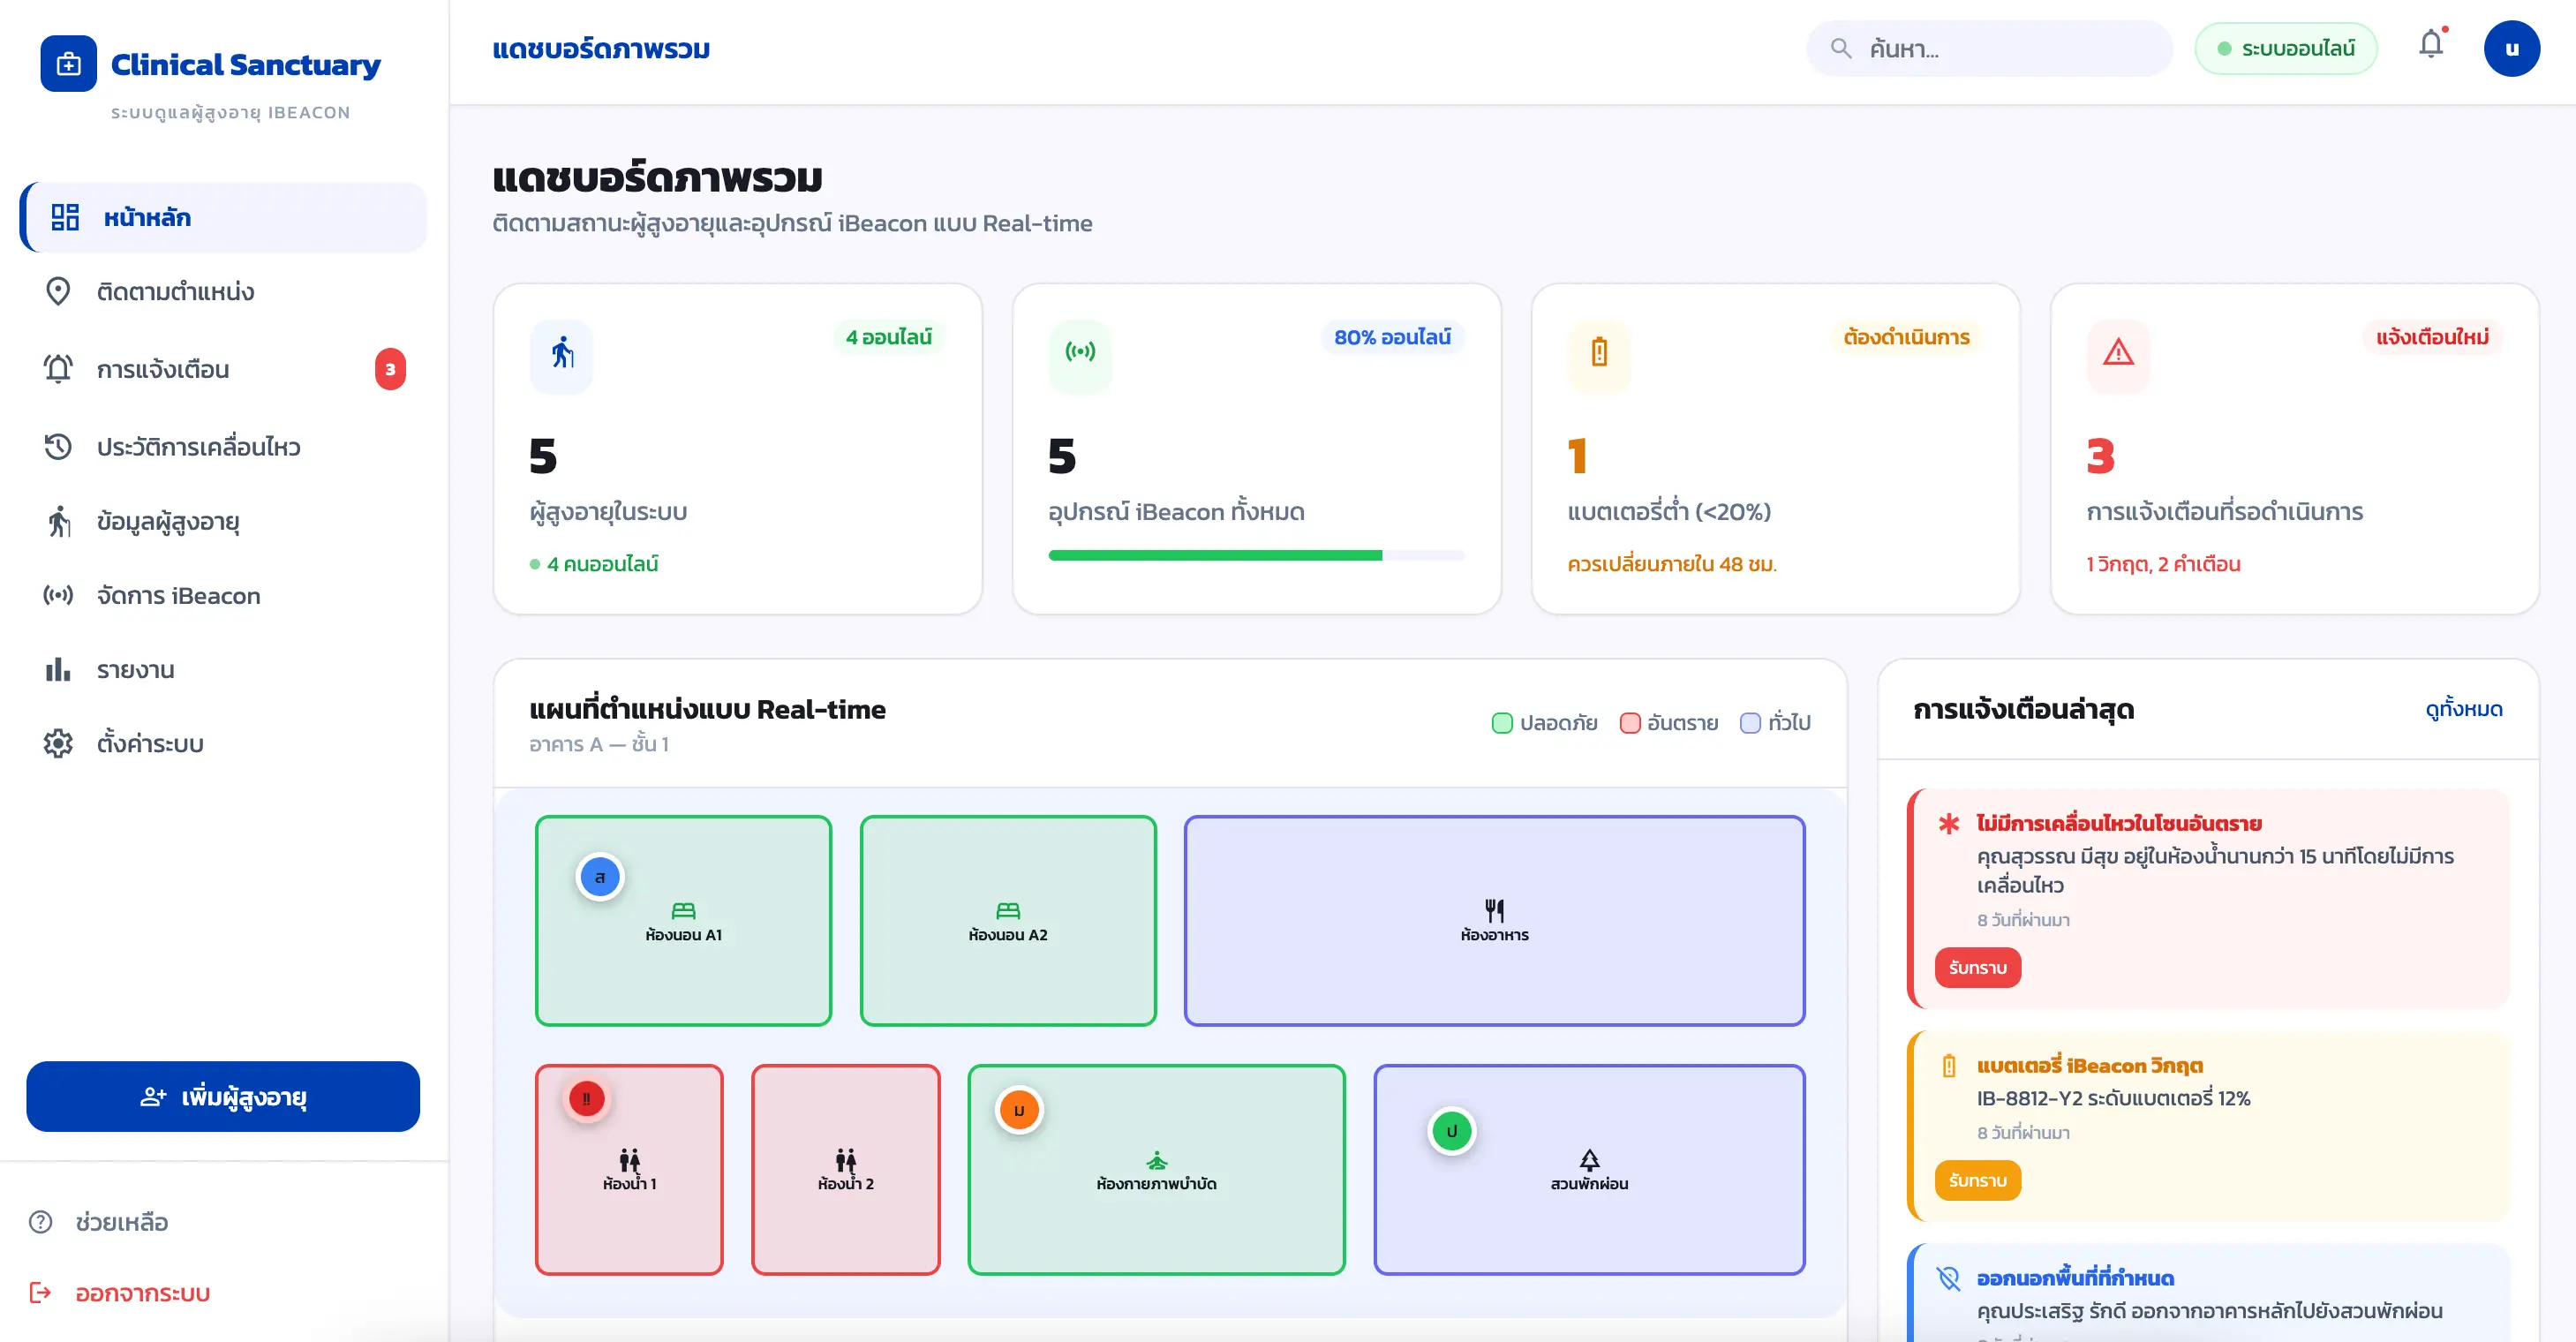
Task: Click the ทั่วไป purple legend swatch
Action: pos(1750,722)
